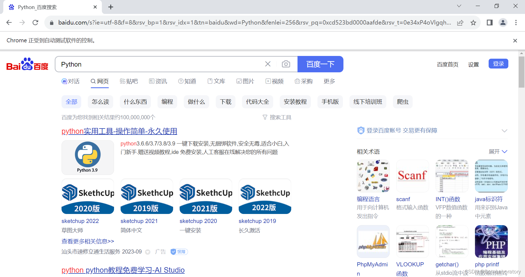This screenshot has width=525, height=277.
Task: Open 百度首页 link
Action: point(448,64)
